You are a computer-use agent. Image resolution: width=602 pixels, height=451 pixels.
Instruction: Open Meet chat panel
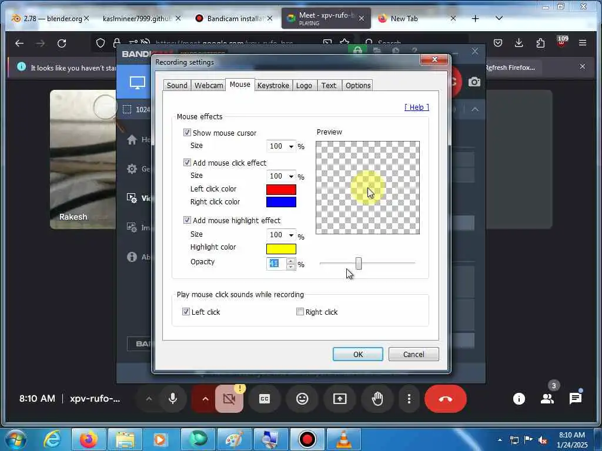point(576,399)
